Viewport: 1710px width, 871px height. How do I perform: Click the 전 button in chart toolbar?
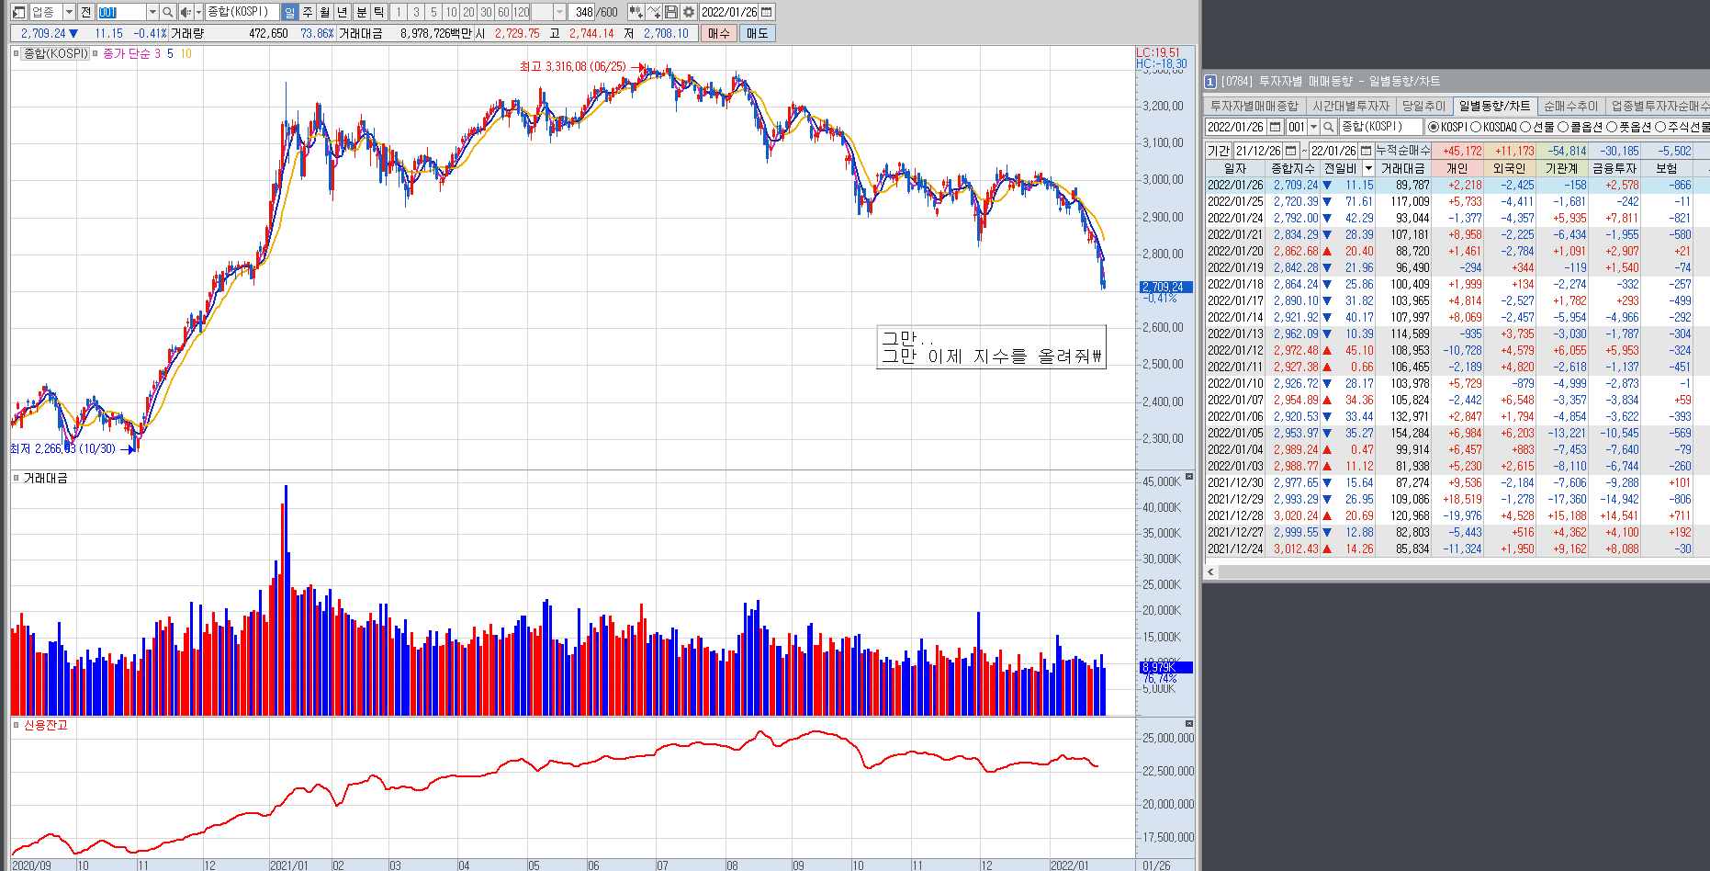pos(85,12)
